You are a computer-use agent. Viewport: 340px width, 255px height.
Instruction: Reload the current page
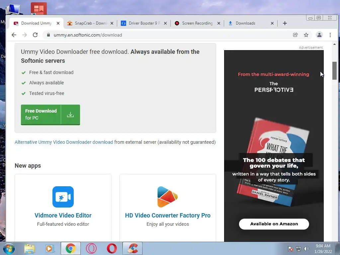35,35
